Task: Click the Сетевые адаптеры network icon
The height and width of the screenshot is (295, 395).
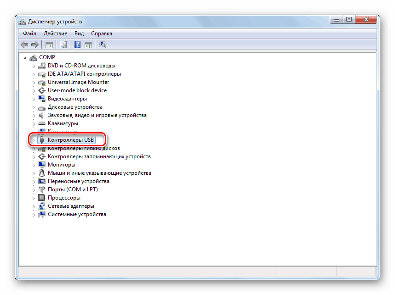Action: coord(41,206)
